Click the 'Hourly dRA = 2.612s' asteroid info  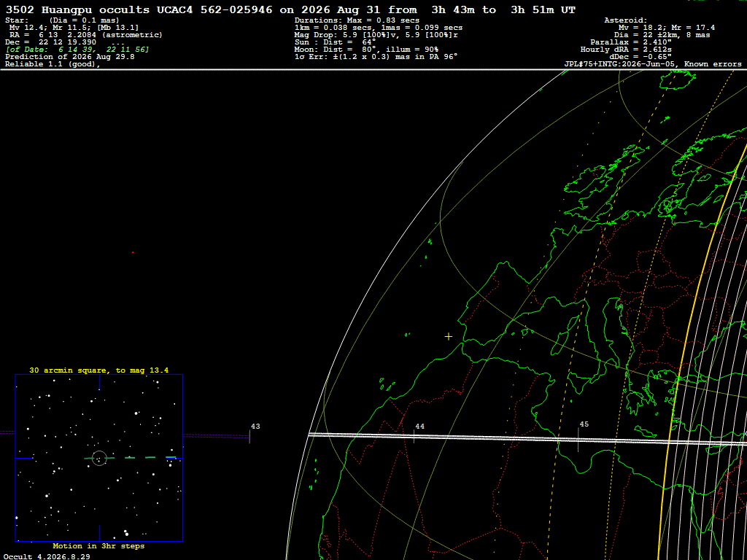coord(626,50)
